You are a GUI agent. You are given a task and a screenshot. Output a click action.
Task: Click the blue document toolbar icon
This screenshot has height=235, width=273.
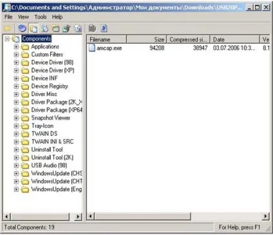pos(104,28)
